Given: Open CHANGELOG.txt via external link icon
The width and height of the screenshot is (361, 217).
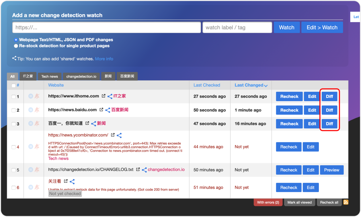Looking at the screenshot, I should [x=138, y=169].
